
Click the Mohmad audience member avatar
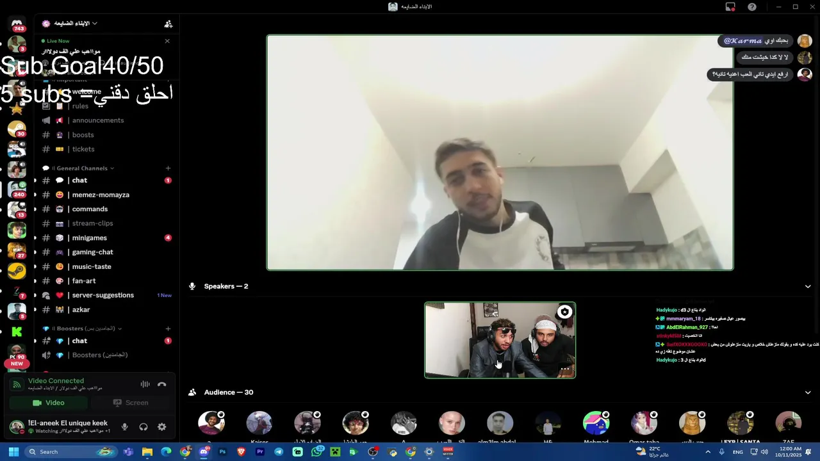point(596,423)
